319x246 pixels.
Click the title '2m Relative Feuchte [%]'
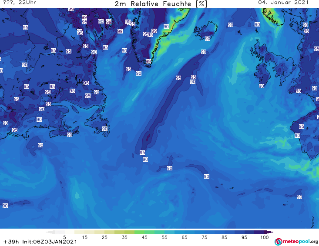(161, 4)
